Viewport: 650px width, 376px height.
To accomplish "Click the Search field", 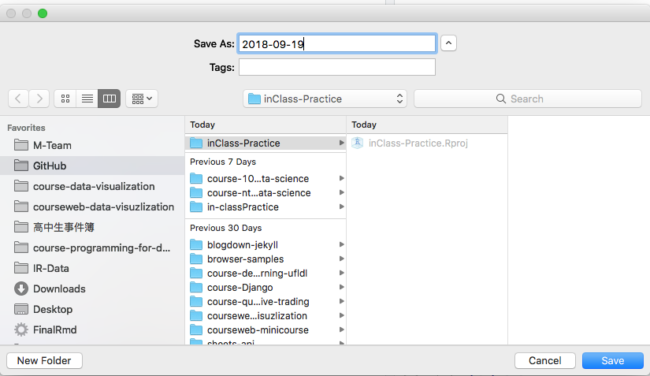I will 526,99.
